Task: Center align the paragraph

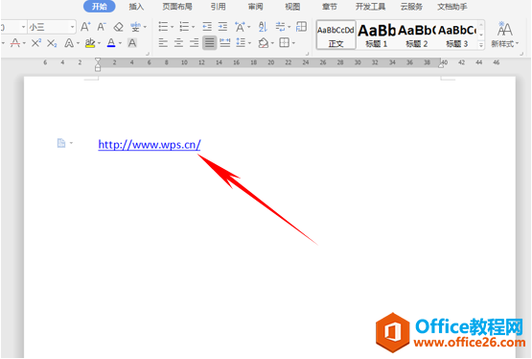Action: point(179,43)
